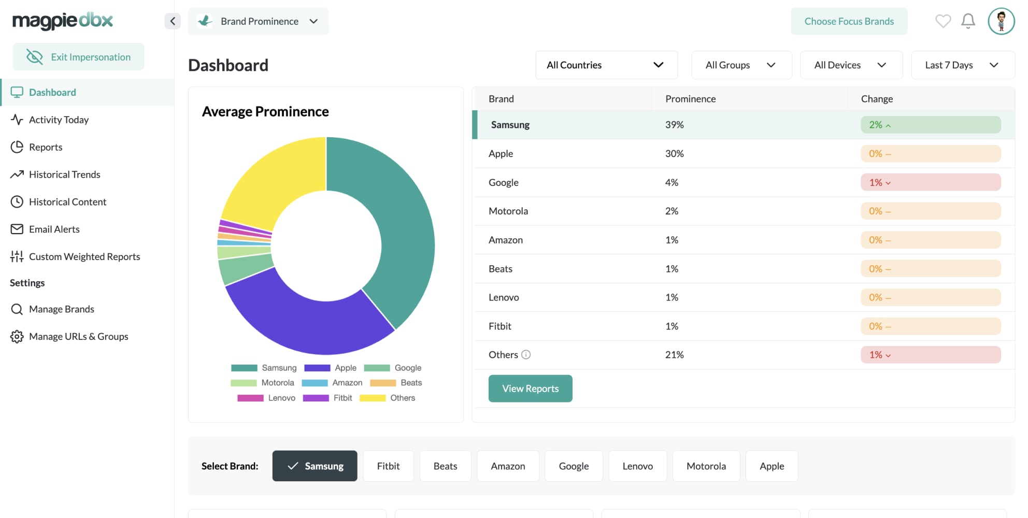The width and height of the screenshot is (1028, 518).
Task: Click the Brand column header
Action: coord(501,99)
